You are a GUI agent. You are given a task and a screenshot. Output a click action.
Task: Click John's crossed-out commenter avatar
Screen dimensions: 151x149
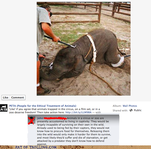[31, 120]
